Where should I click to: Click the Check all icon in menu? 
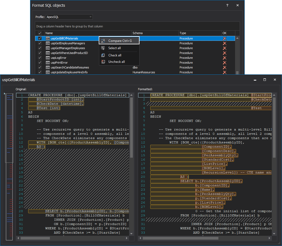click(103, 55)
